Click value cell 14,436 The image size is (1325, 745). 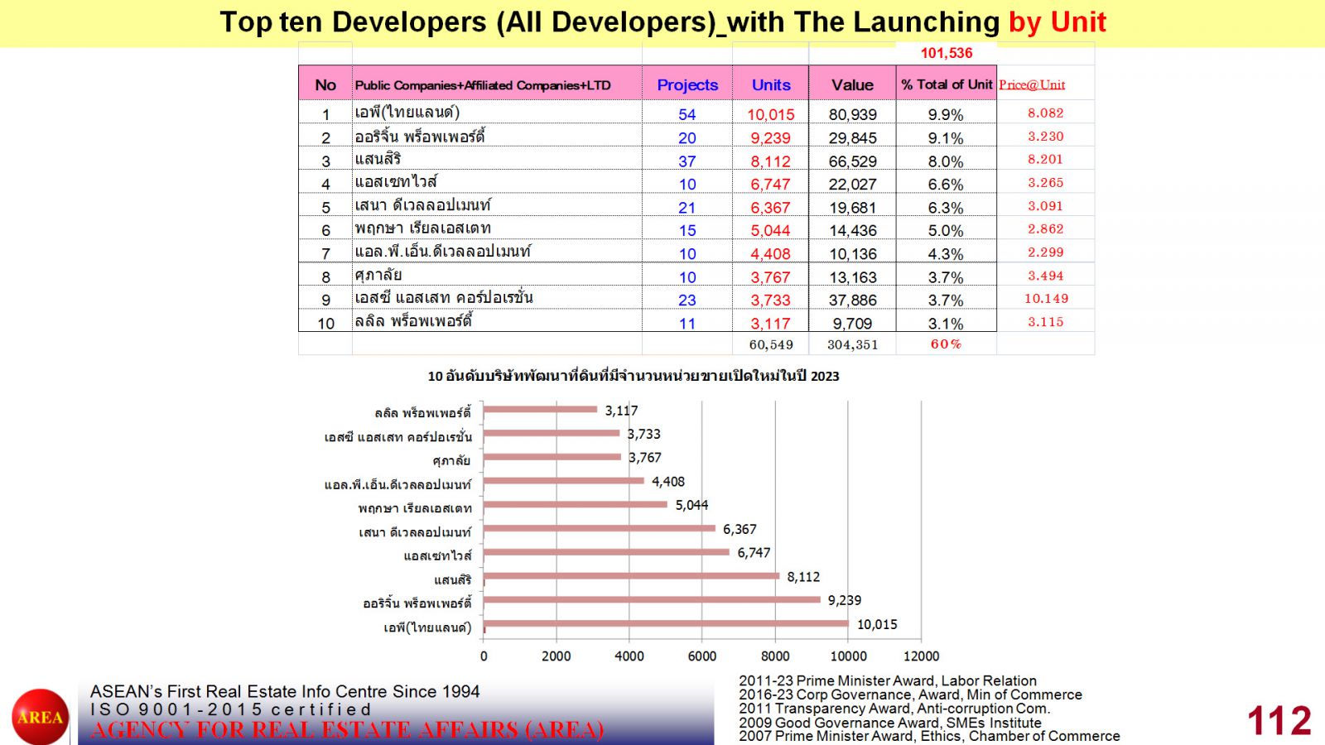pos(853,230)
